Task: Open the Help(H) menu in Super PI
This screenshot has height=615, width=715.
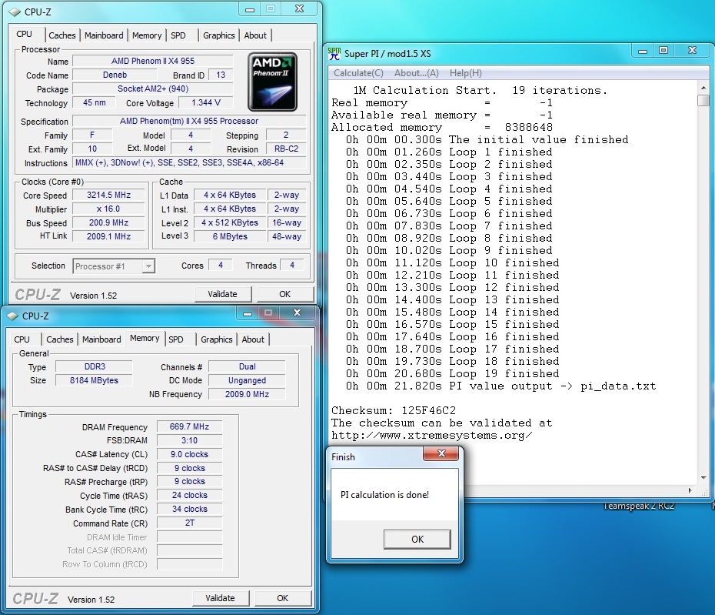Action: [x=466, y=73]
